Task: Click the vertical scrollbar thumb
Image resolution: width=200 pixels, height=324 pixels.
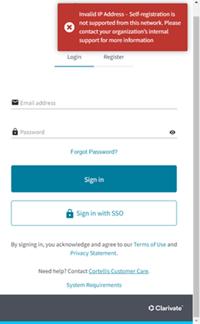Action: 196,167
